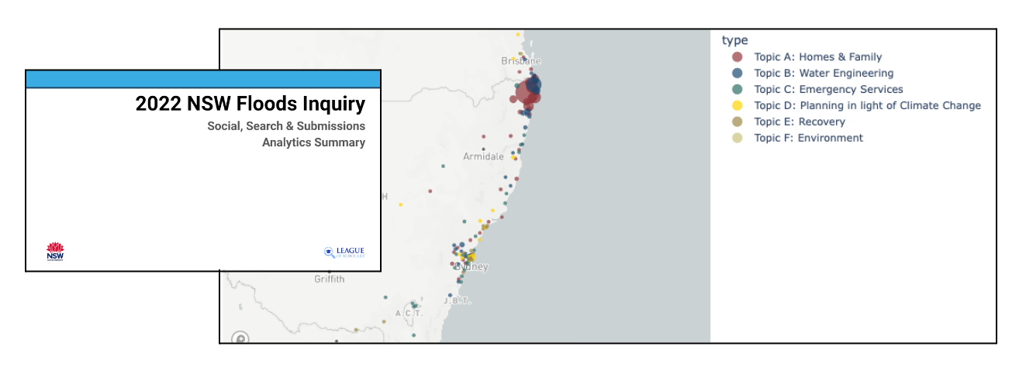Click the yellow marker cluster at Sydney
The image size is (1026, 367).
[469, 257]
